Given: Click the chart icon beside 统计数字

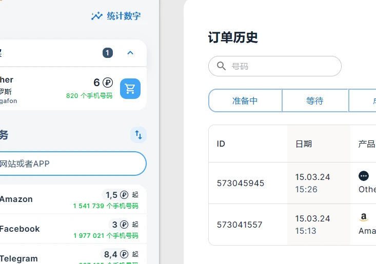Looking at the screenshot, I should click(97, 16).
